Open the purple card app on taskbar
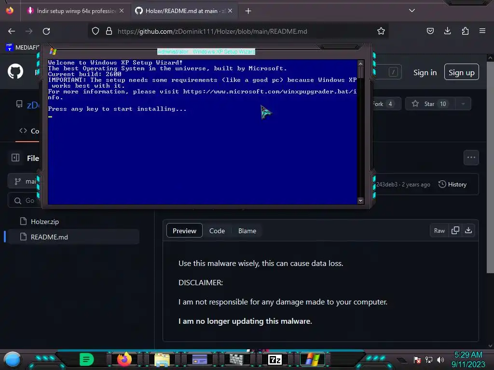Image resolution: width=494 pixels, height=370 pixels. tap(199, 359)
